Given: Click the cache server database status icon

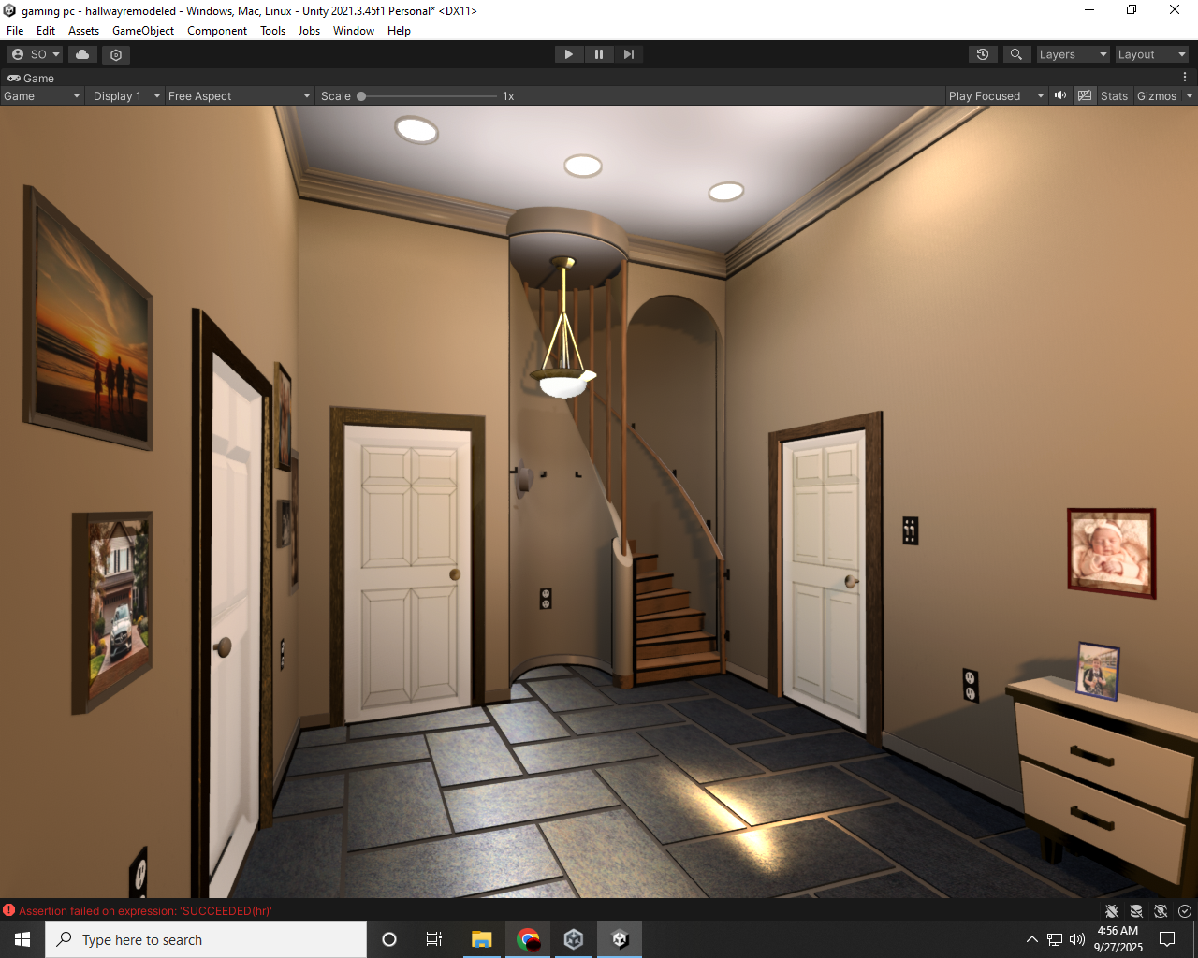Looking at the screenshot, I should 1136,911.
